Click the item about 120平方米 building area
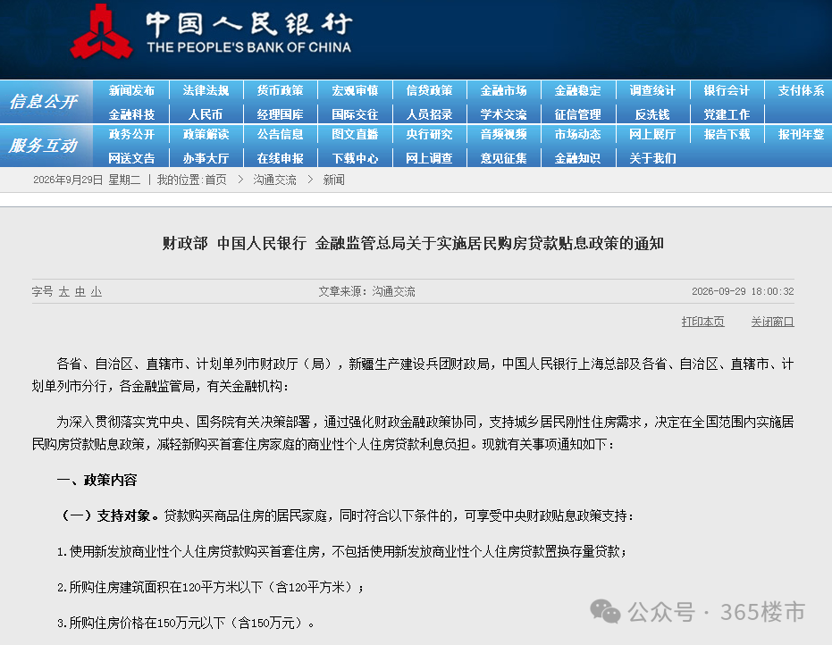 (x=210, y=587)
